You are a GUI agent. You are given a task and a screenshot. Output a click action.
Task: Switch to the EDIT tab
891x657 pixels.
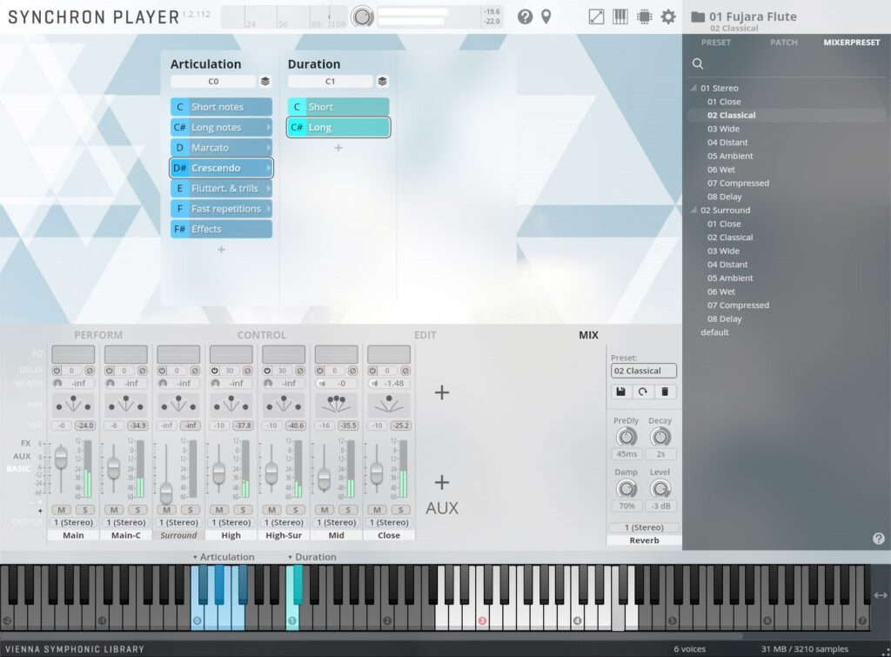point(425,335)
